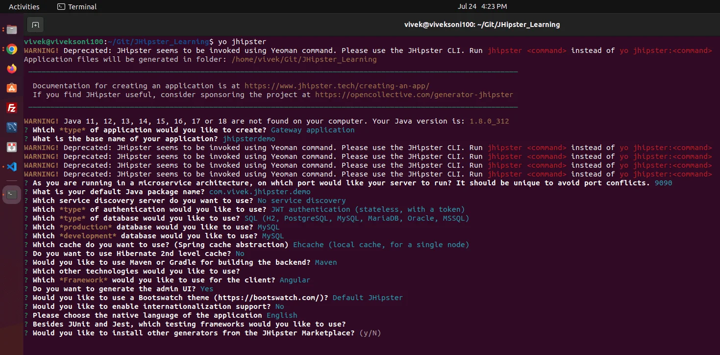
Task: Open MySQL Workbench from the dock
Action: pyautogui.click(x=12, y=127)
